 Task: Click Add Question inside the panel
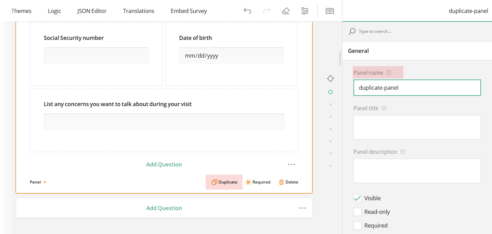click(x=164, y=164)
